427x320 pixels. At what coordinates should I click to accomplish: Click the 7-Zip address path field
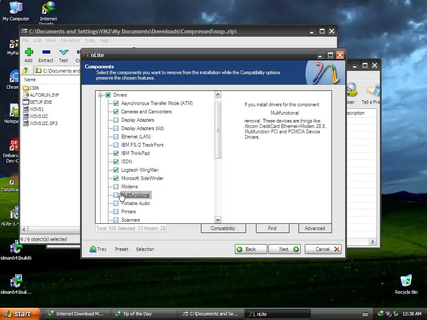pyautogui.click(x=58, y=71)
